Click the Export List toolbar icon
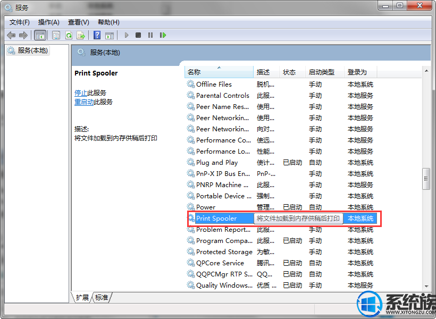Viewport: 436px width, 319px height. pyautogui.click(x=81, y=35)
